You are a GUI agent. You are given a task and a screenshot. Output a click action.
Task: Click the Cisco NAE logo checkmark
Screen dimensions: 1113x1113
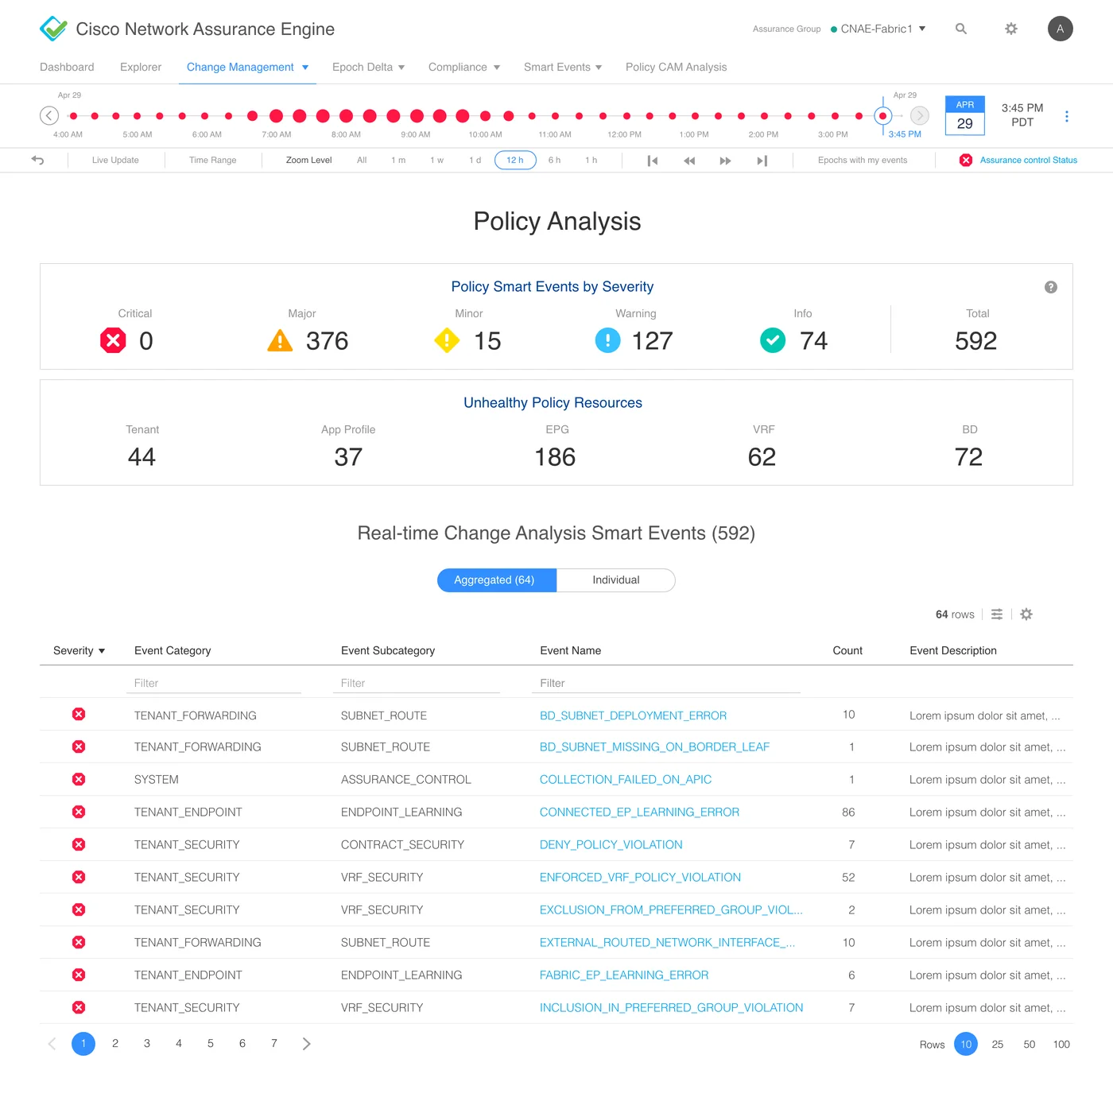53,29
